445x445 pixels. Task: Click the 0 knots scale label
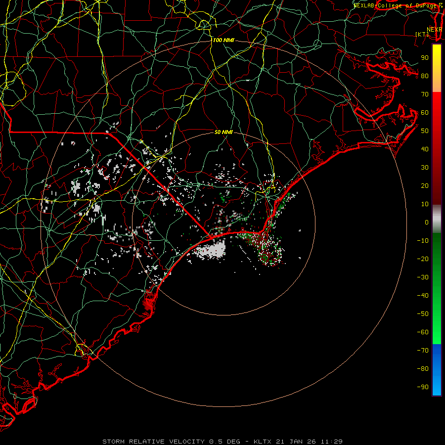point(427,222)
